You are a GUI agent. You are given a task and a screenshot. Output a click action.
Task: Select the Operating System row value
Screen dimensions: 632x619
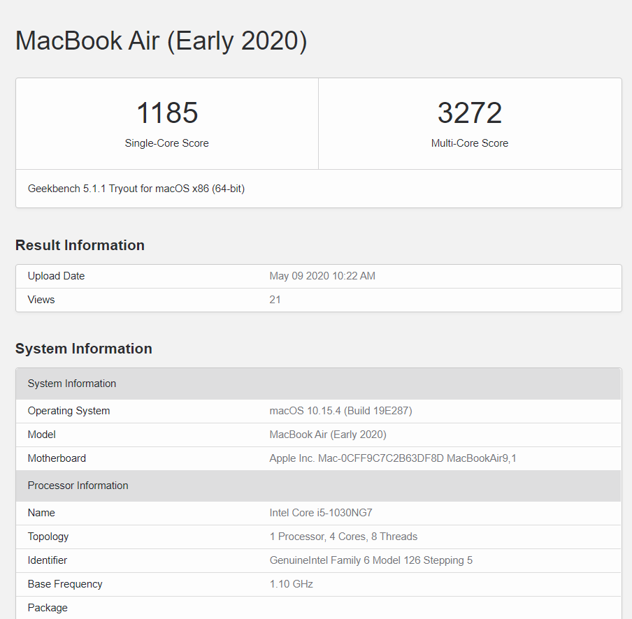click(x=341, y=410)
